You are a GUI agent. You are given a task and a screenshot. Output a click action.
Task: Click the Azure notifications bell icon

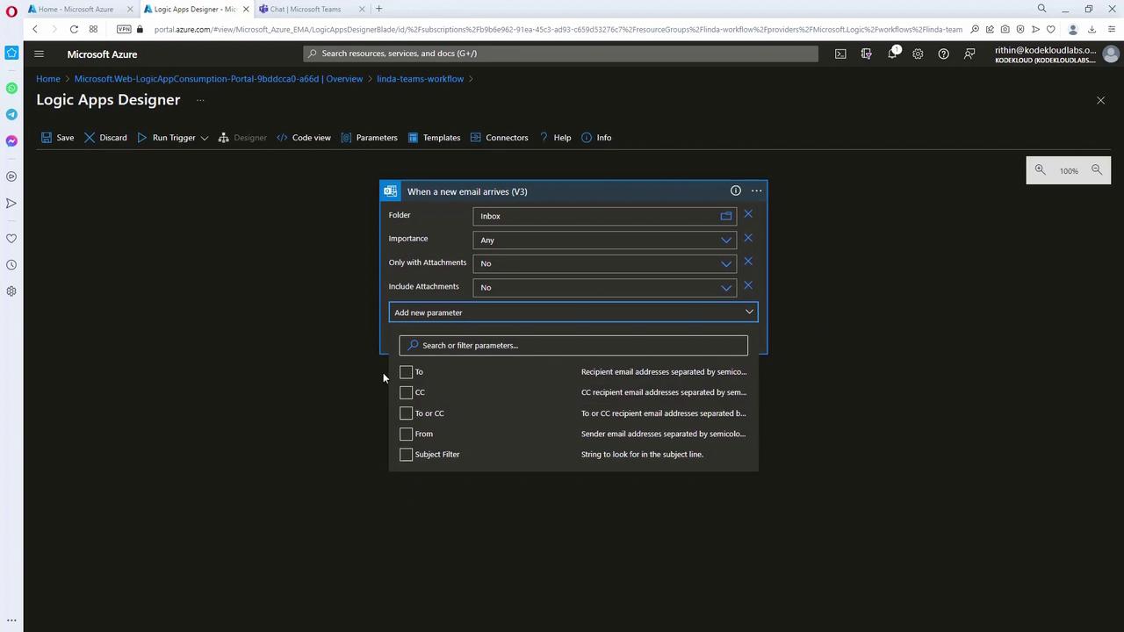click(x=892, y=54)
